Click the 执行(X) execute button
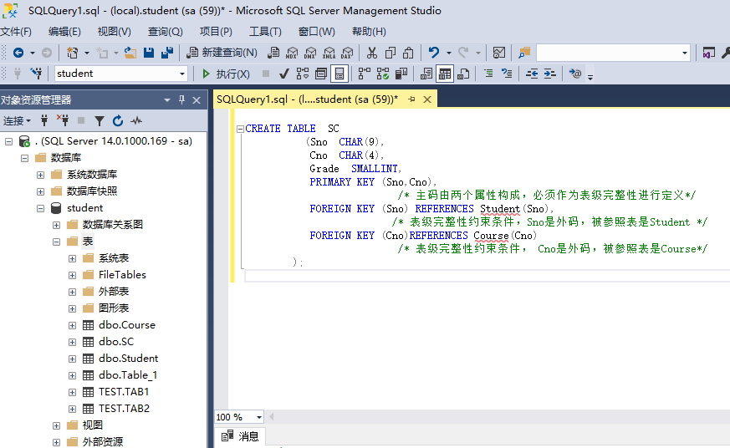The image size is (730, 448). pos(226,74)
